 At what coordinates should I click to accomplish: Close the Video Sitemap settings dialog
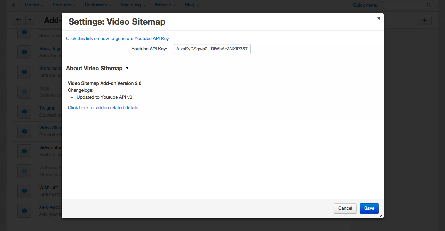click(379, 18)
